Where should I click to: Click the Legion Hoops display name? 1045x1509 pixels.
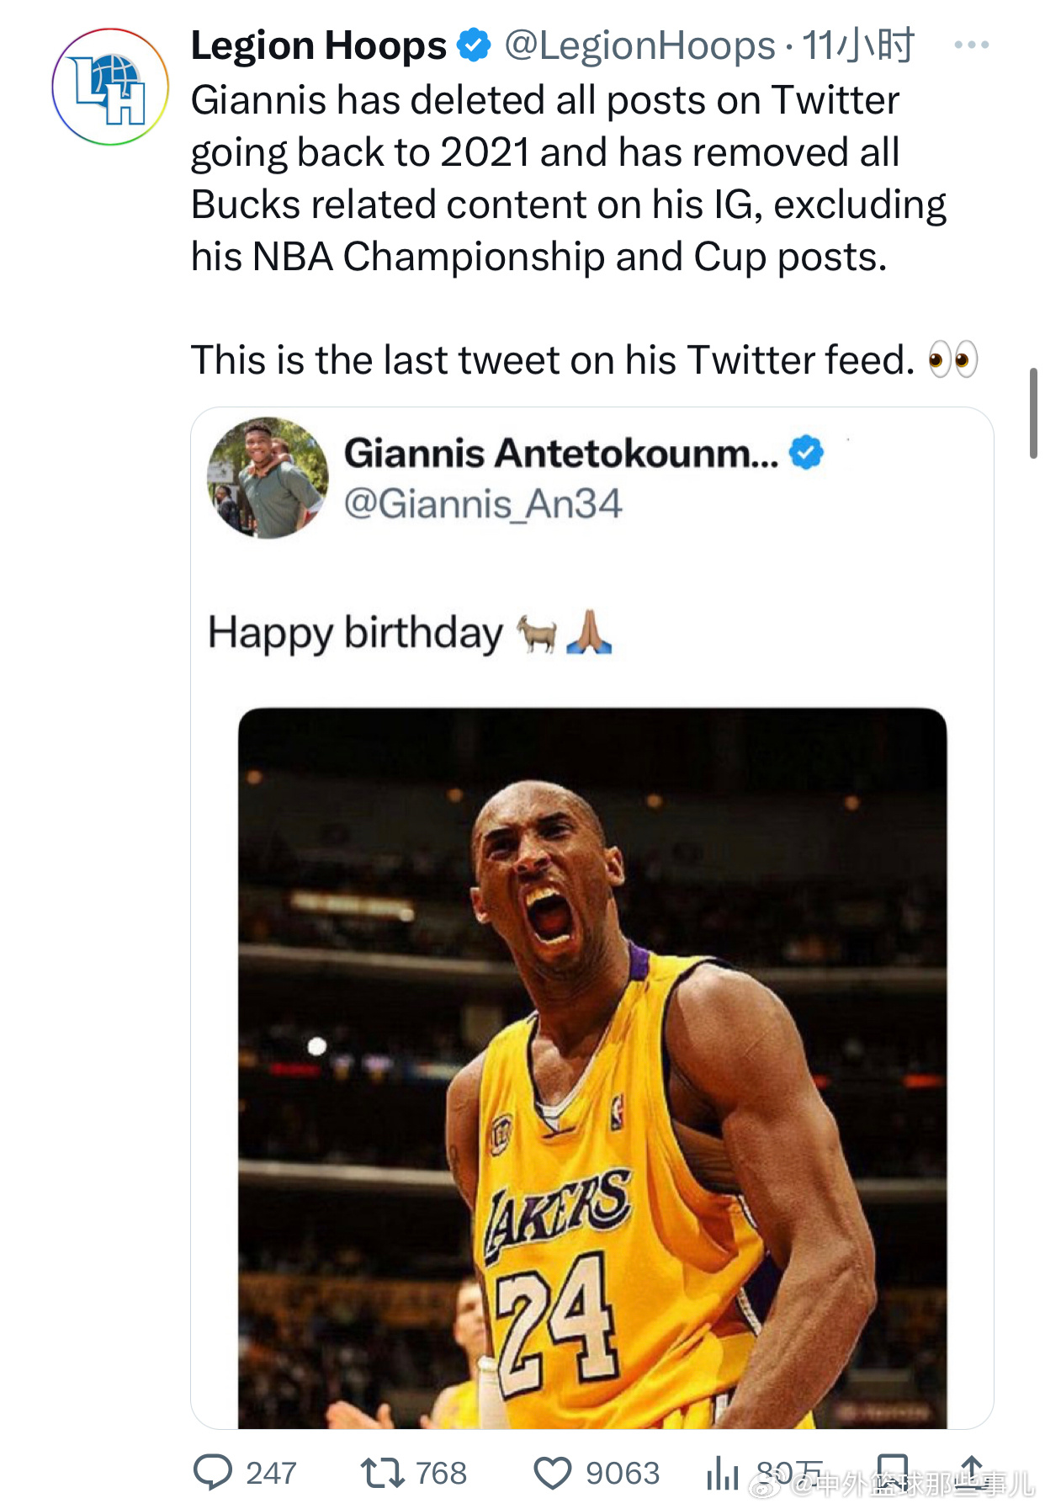tap(318, 45)
